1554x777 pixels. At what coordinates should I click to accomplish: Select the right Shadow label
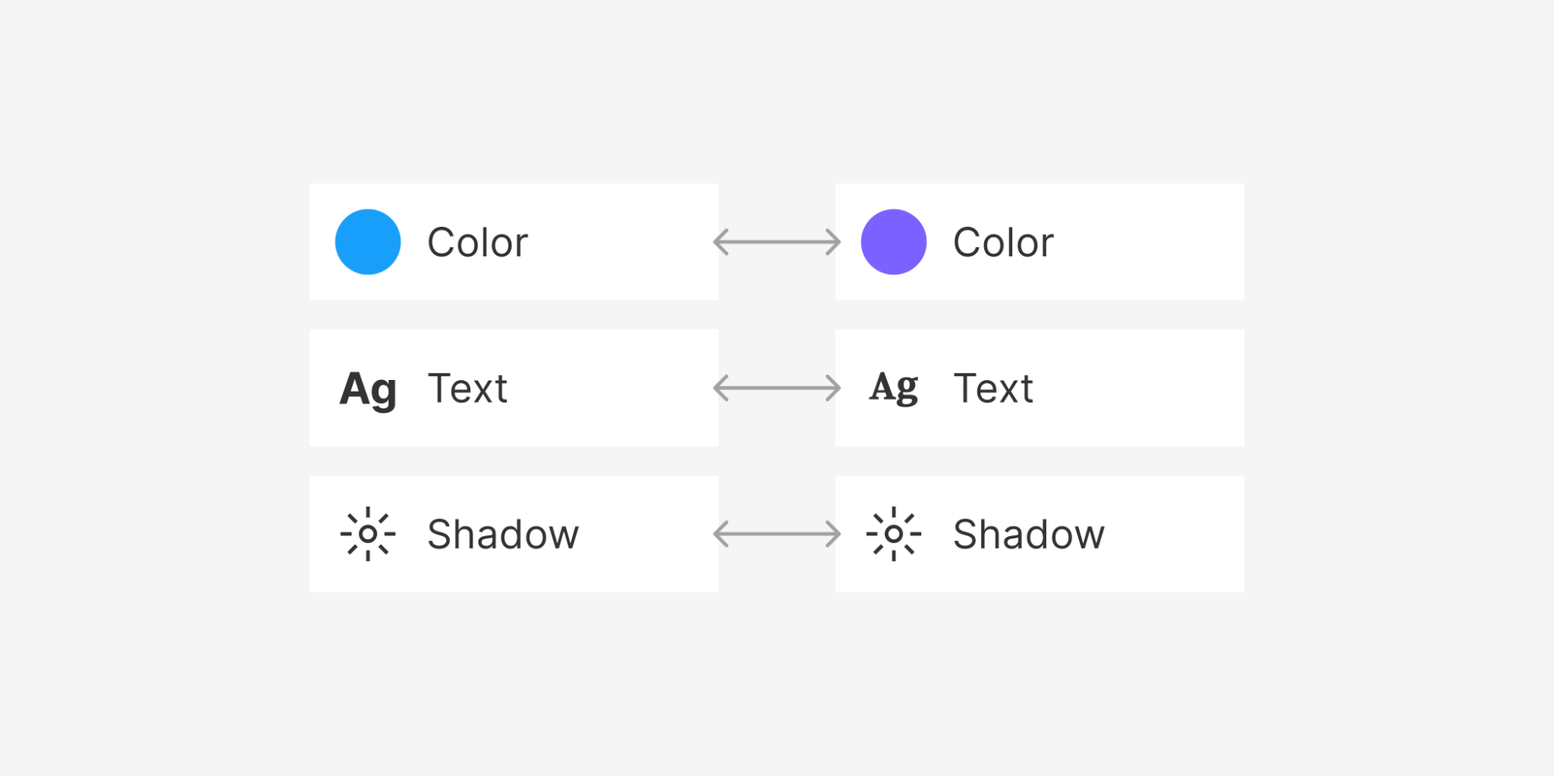tap(1028, 535)
